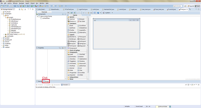Pick JScrollPane container from palette
Image resolution: width=201 pixels, height=108 pixels.
pos(82,26)
